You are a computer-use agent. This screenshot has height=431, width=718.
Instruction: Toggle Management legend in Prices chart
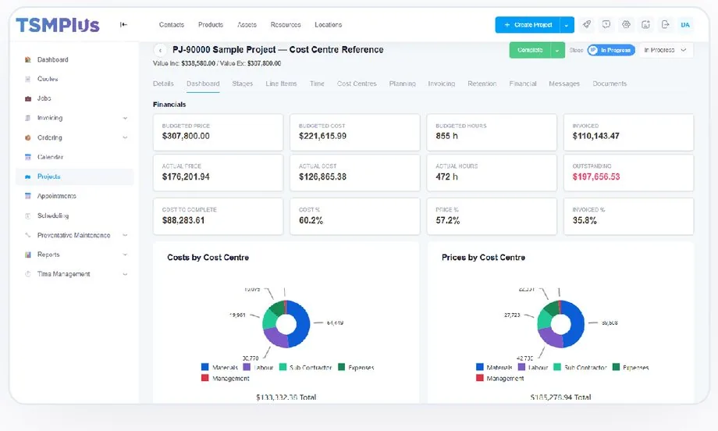(500, 379)
